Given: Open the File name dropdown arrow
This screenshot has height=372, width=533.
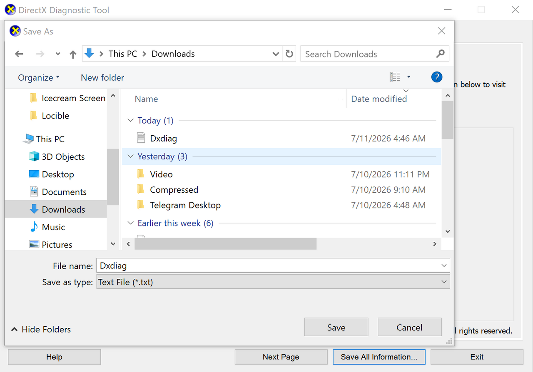Looking at the screenshot, I should (444, 265).
